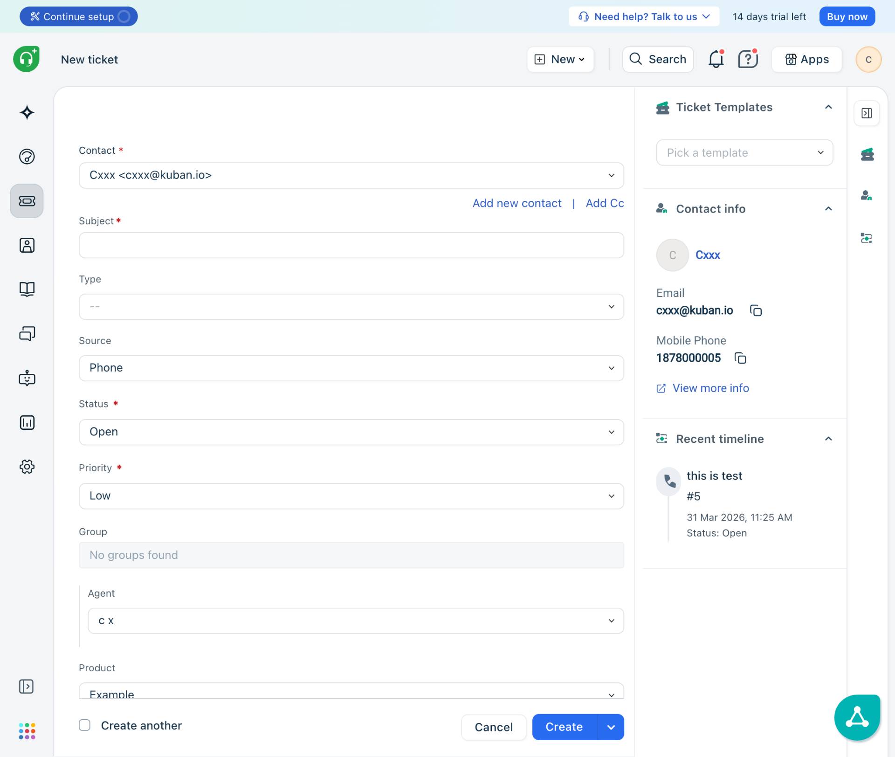
Task: Collapse the Contact info section
Action: (x=828, y=208)
